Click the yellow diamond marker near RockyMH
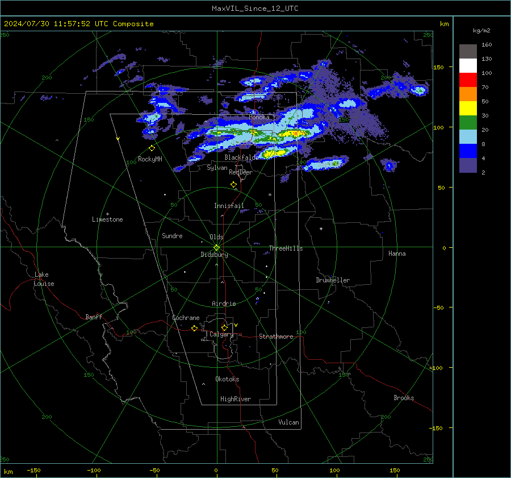The width and height of the screenshot is (511, 478). 152,148
